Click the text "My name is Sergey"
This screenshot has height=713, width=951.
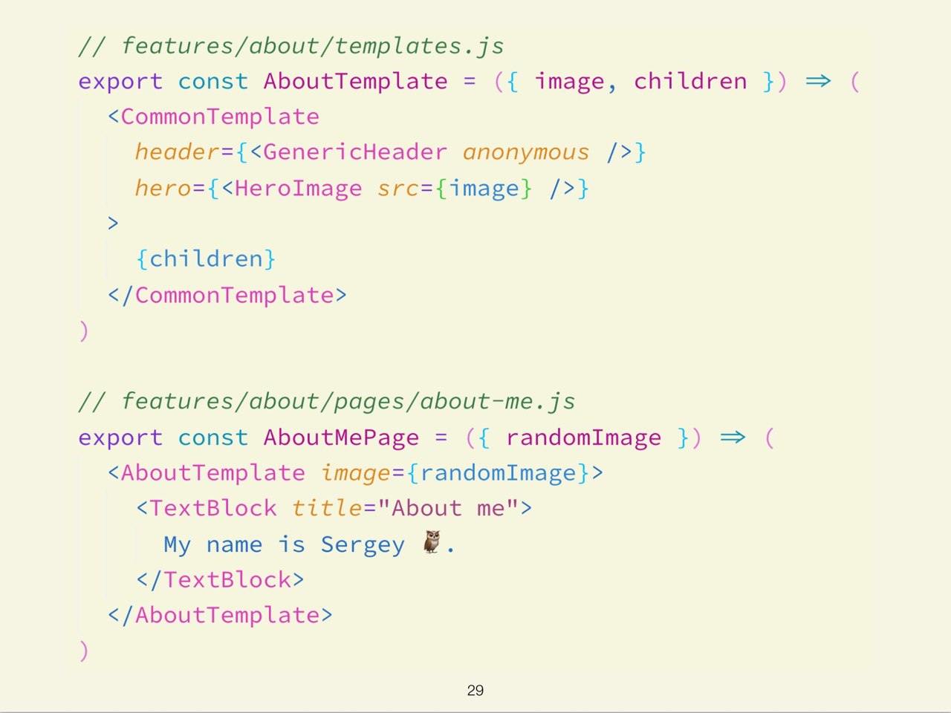(285, 544)
